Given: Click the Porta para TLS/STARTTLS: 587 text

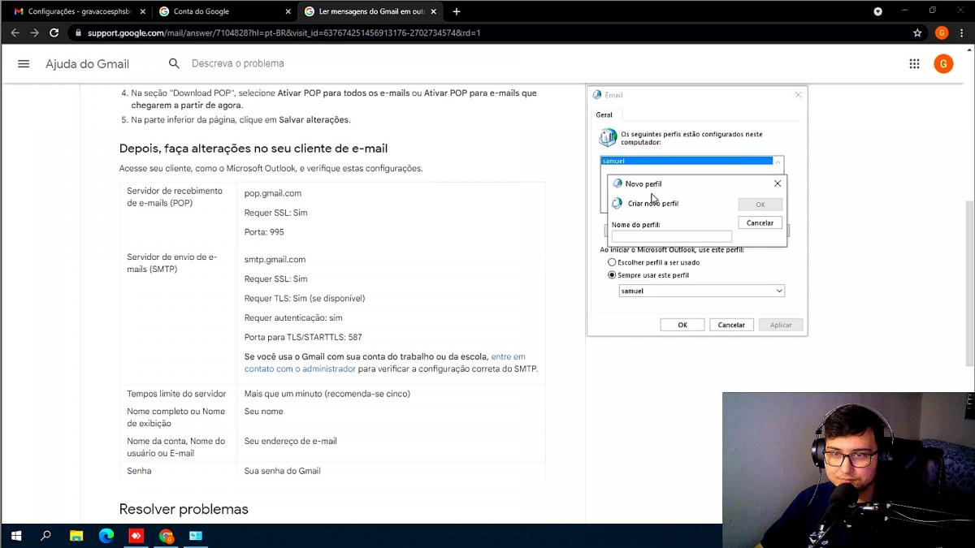Looking at the screenshot, I should (303, 337).
